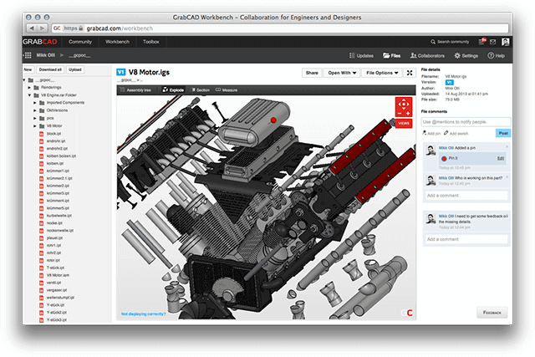Image resolution: width=535 pixels, height=357 pixels.
Task: Open the File Options dropdown
Action: pos(382,73)
